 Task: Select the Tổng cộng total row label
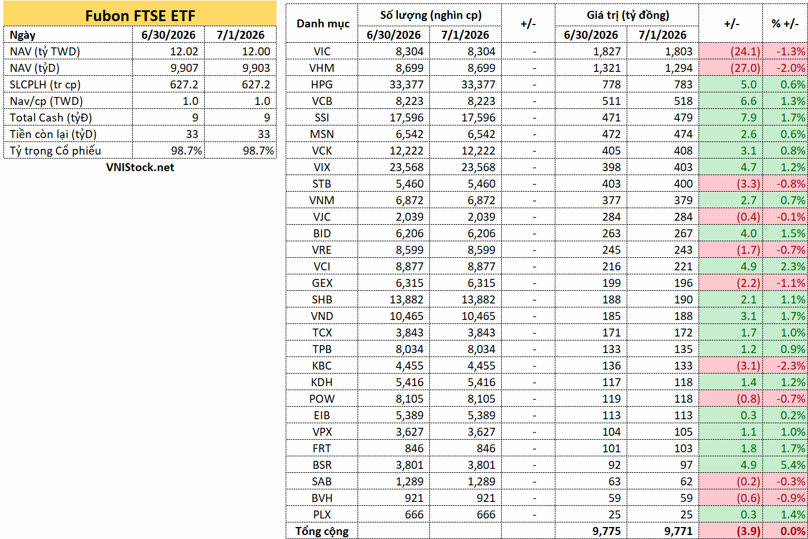322,531
